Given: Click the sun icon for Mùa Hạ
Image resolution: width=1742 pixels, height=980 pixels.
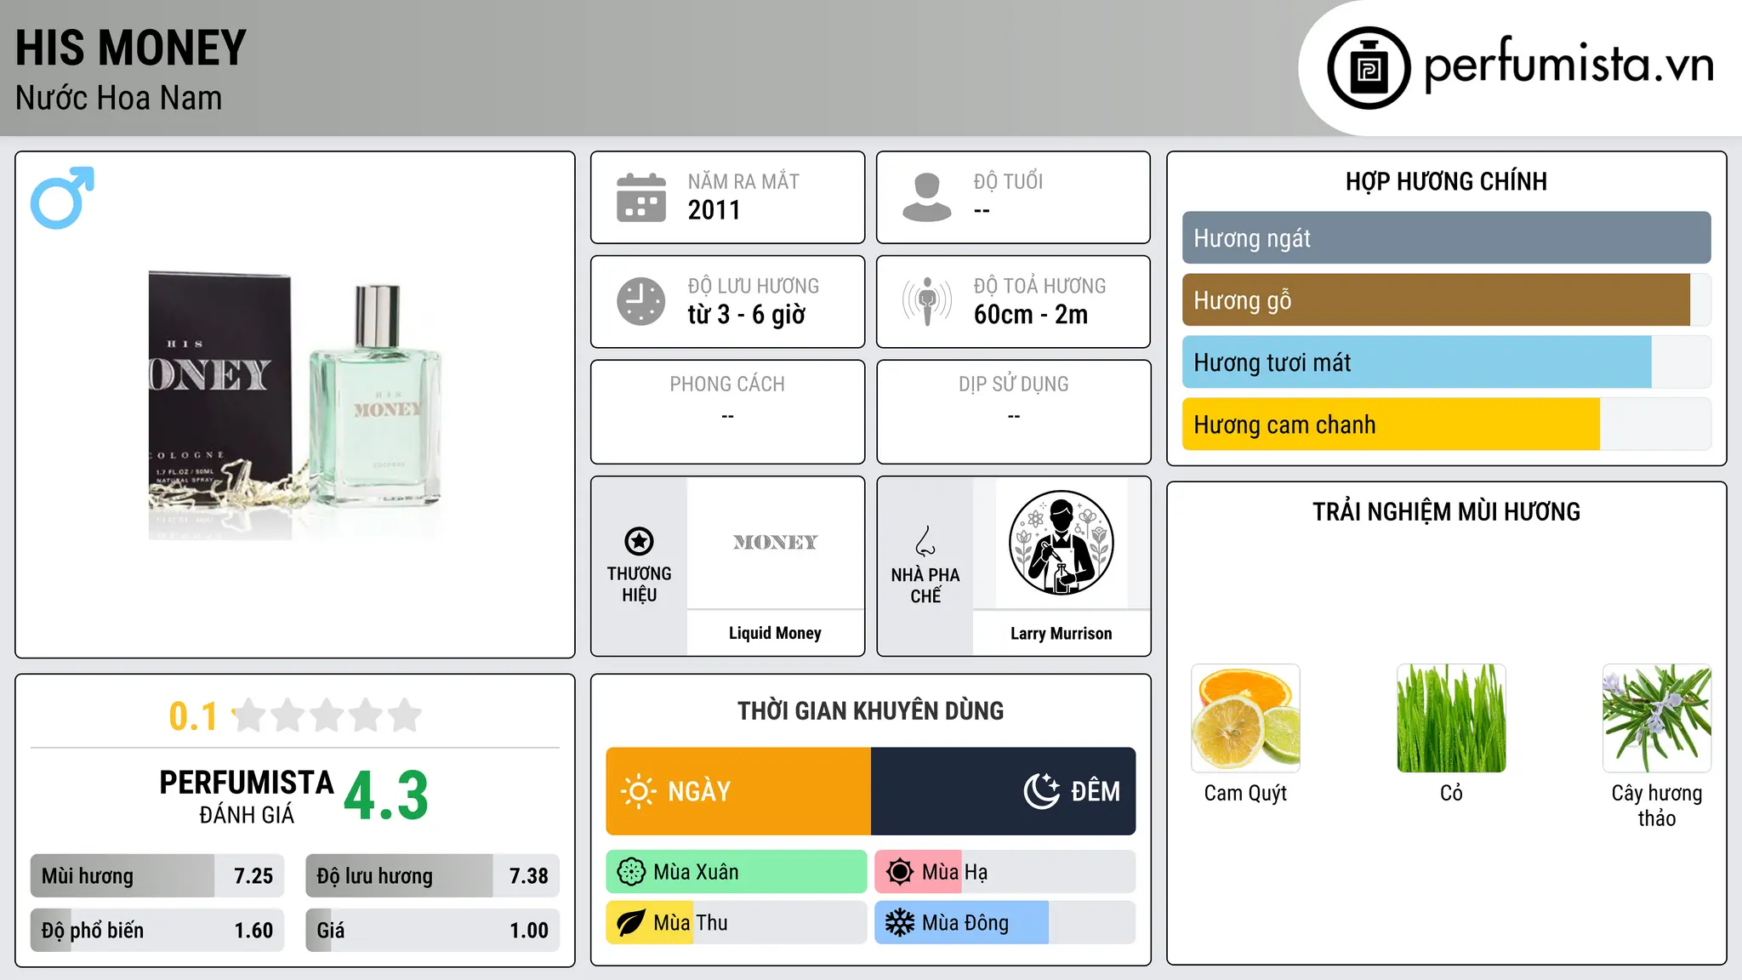Looking at the screenshot, I should [x=900, y=872].
